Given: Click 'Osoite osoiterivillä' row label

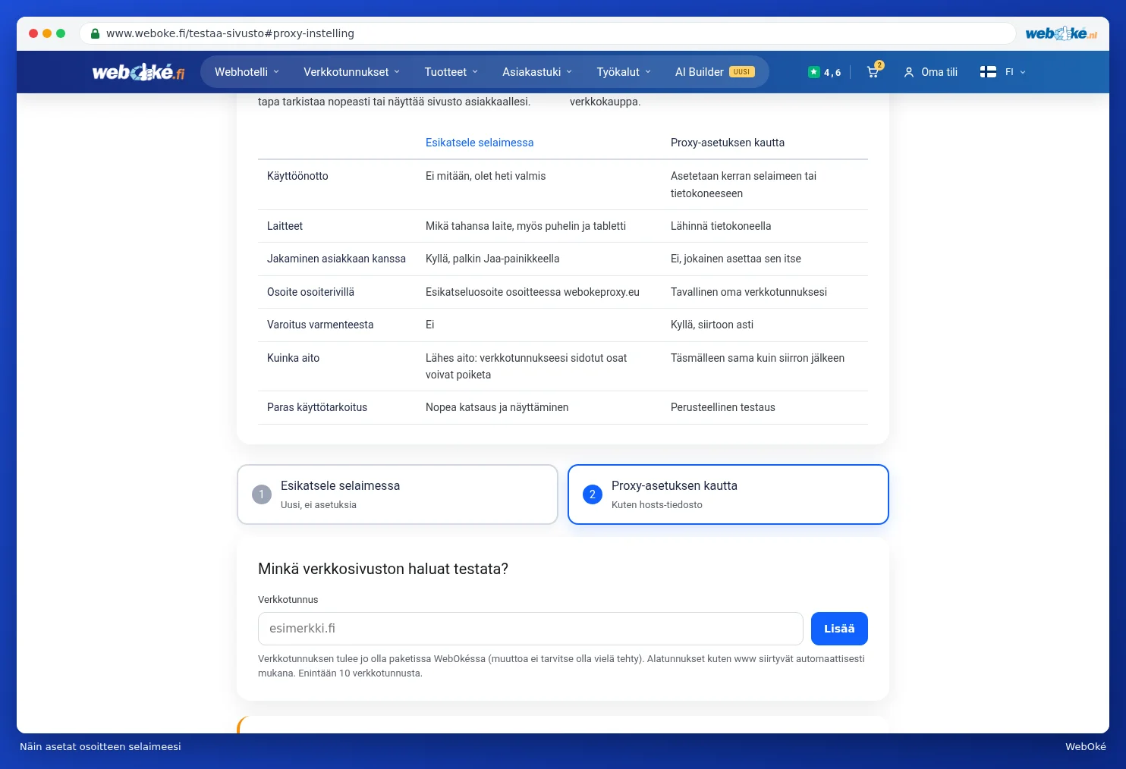Looking at the screenshot, I should tap(310, 292).
